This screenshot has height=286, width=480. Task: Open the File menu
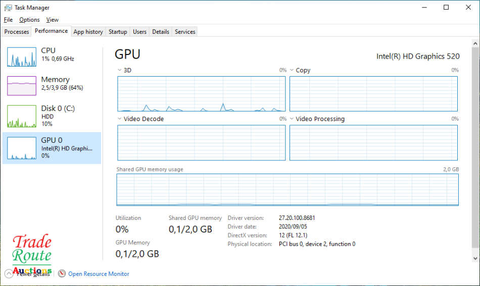point(8,20)
